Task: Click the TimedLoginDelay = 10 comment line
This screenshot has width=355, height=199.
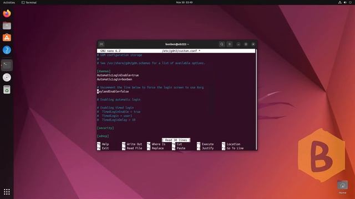Action: coord(116,120)
